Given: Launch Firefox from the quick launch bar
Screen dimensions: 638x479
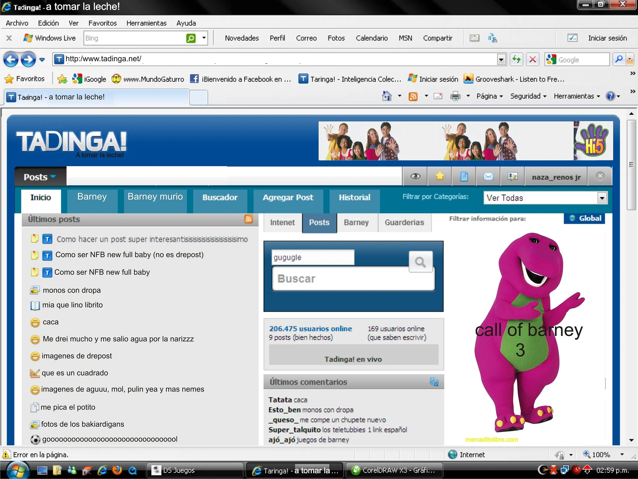Looking at the screenshot, I should [x=117, y=470].
